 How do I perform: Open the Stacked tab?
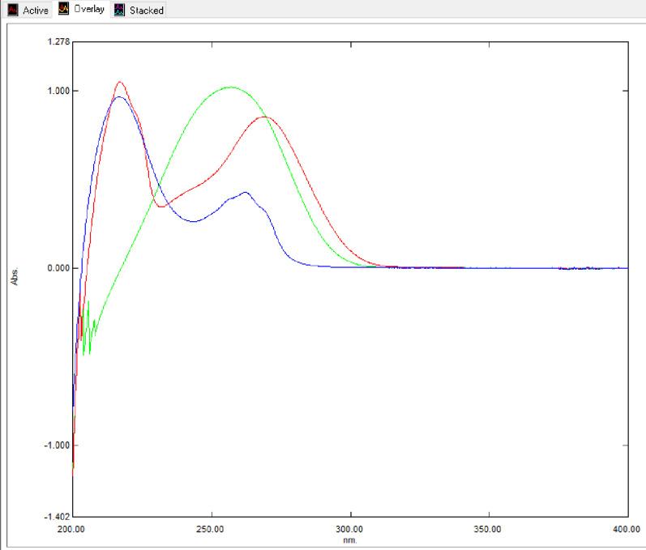click(x=139, y=10)
